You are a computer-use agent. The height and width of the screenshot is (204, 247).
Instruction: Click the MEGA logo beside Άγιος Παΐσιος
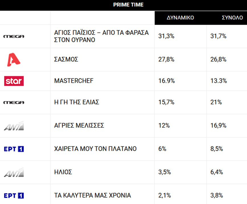coord(14,36)
